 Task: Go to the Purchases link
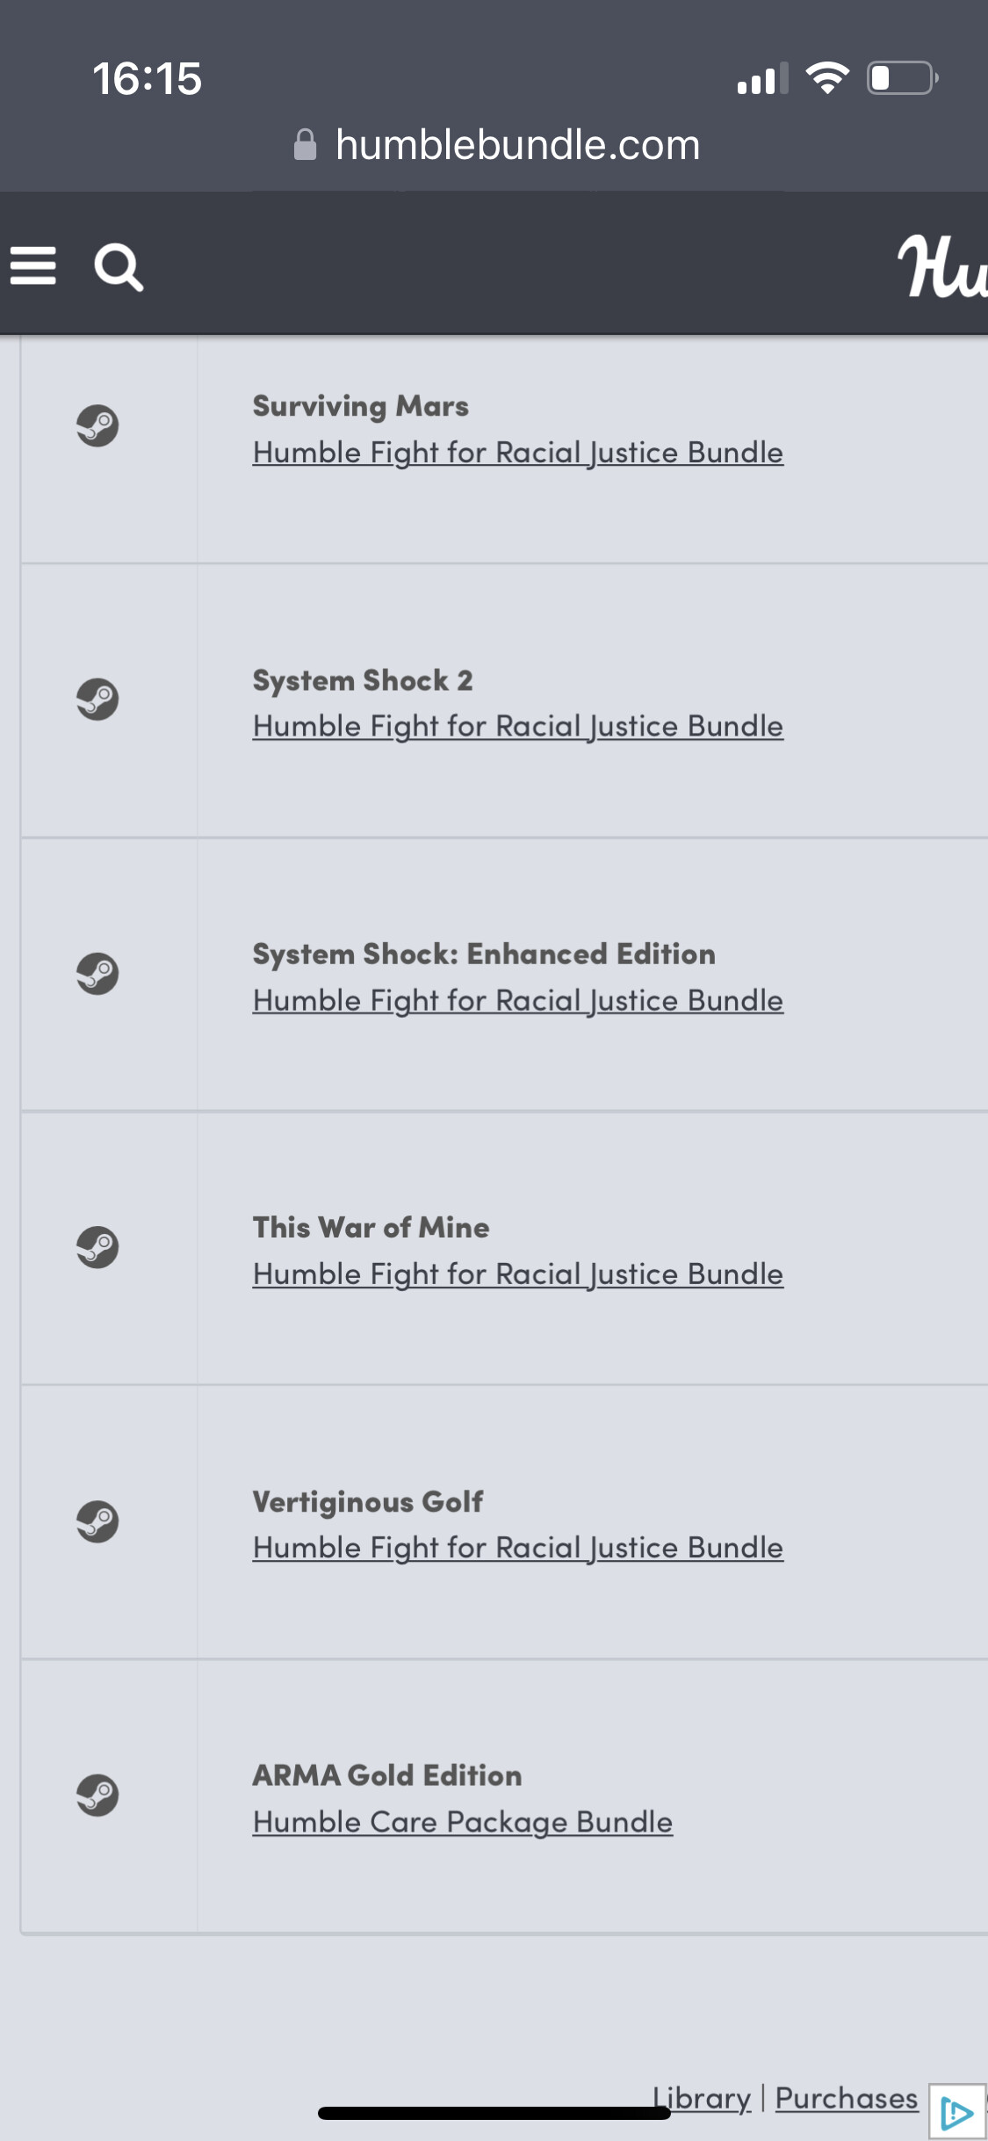[x=846, y=2099]
